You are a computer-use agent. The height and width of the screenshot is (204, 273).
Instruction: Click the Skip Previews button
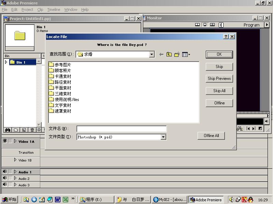[x=219, y=79]
